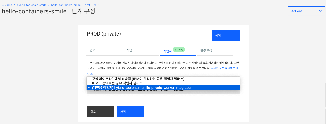The width and height of the screenshot is (326, 124).
Task: Click the 저장 button
Action: pyautogui.click(x=131, y=112)
